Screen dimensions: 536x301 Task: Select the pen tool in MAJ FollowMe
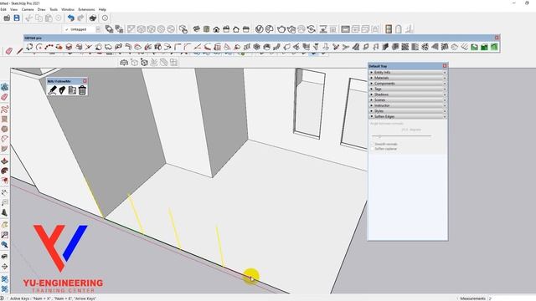(x=52, y=90)
